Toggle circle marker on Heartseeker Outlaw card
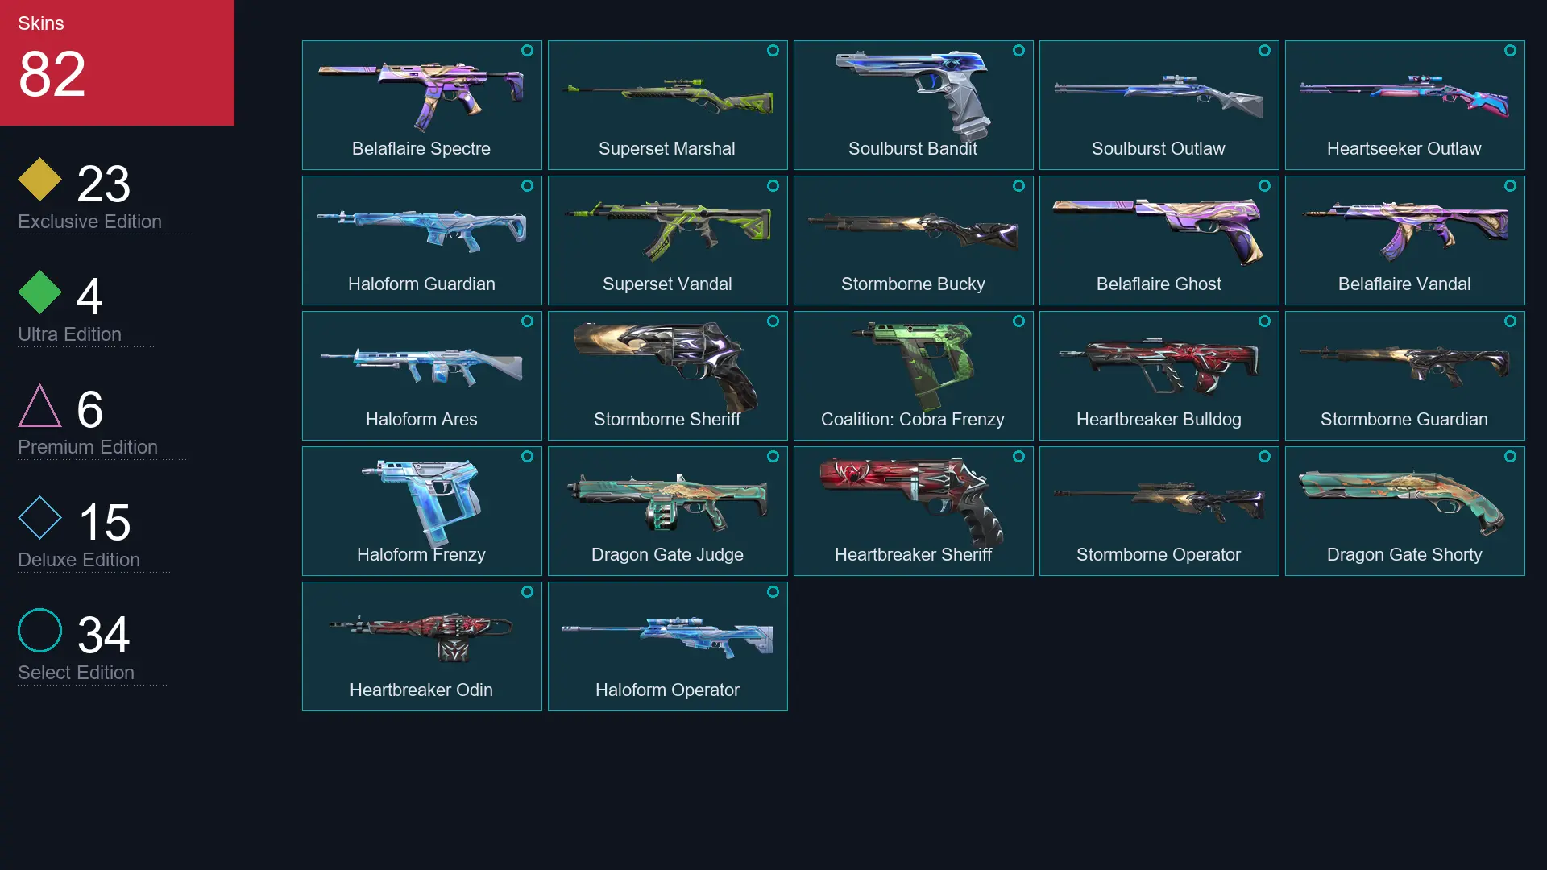The width and height of the screenshot is (1547, 870). point(1510,50)
